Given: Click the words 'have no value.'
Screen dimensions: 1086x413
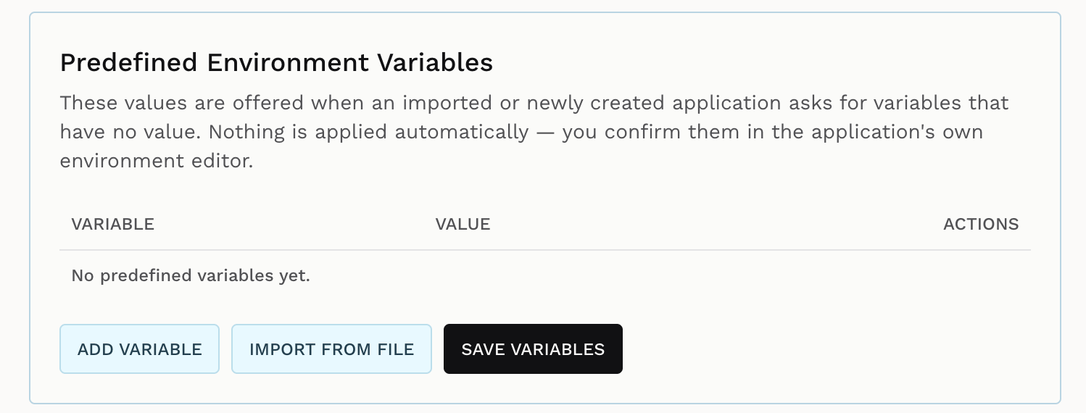Looking at the screenshot, I should tap(131, 132).
